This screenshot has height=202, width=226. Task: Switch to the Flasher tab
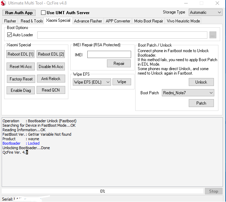[10, 21]
